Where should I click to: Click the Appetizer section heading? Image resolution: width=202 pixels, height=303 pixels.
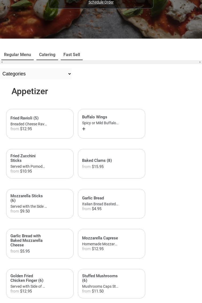(30, 92)
